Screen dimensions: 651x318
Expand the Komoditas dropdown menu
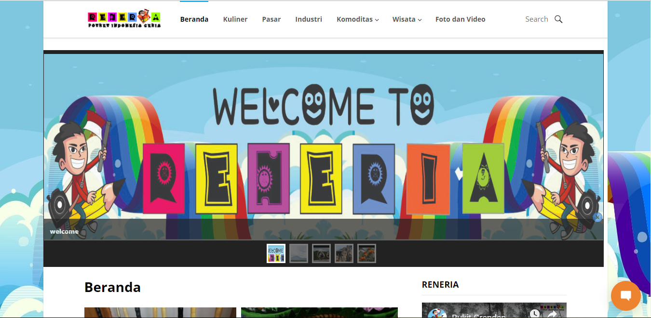(x=358, y=19)
